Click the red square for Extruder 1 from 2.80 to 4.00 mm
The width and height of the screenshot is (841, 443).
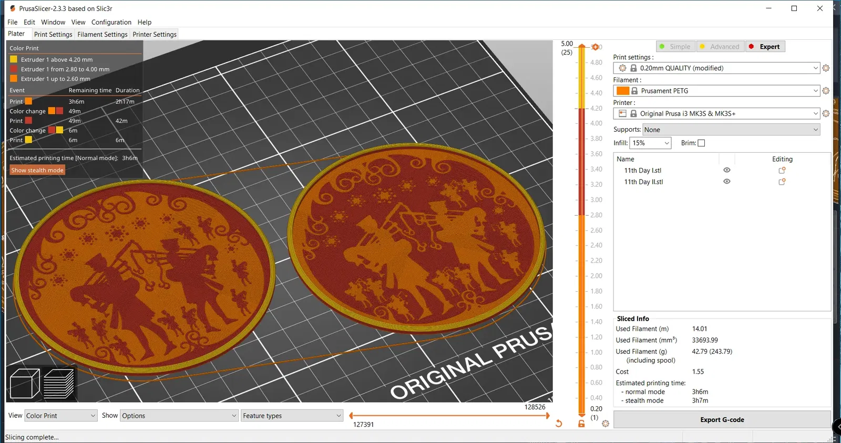(14, 69)
